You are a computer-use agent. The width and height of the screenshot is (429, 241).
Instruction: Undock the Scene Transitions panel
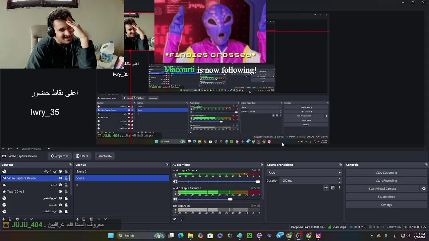(341, 165)
